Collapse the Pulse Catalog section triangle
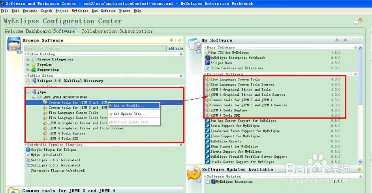The height and width of the screenshot is (193, 372). click(26, 54)
